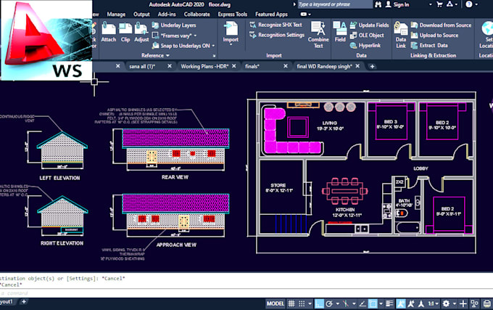Screen dimensions: 493x310
Task: Toggle Lineweight display
Action: click(x=389, y=303)
